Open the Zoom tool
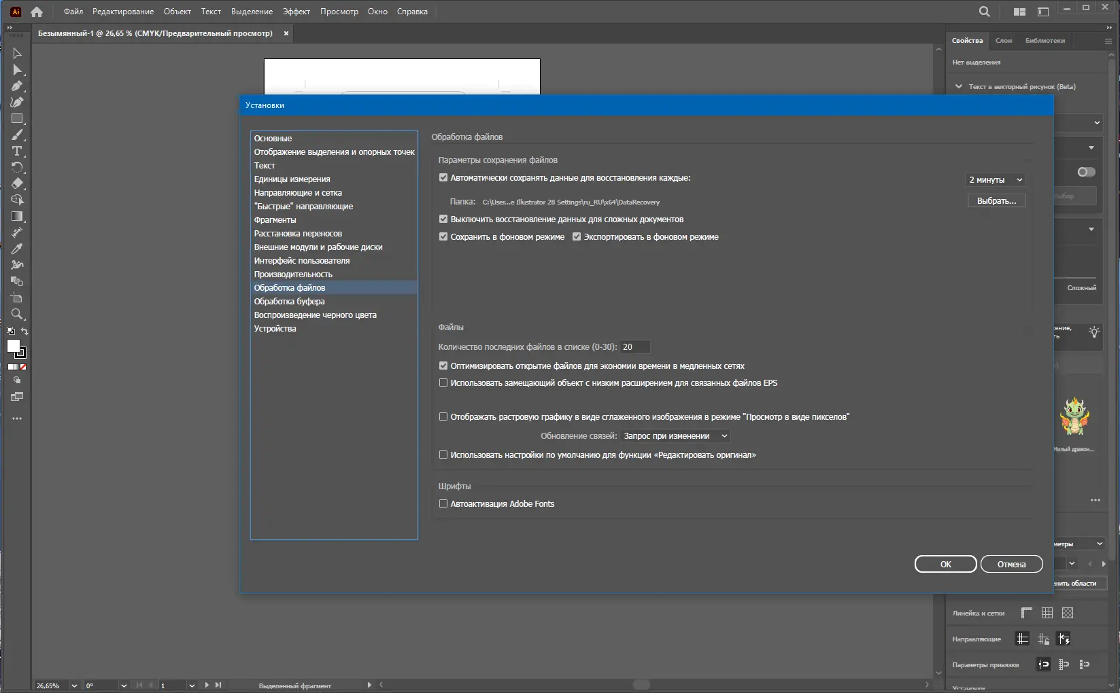The width and height of the screenshot is (1120, 693). 16,314
